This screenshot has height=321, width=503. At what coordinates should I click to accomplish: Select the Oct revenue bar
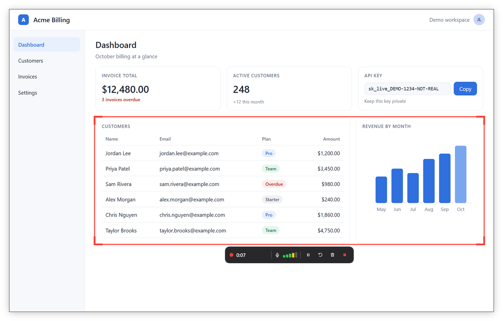461,174
